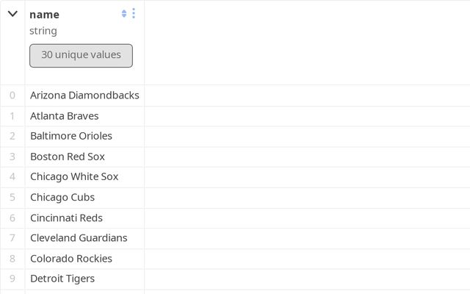The height and width of the screenshot is (294, 470).
Task: Select the Baltimore Orioles row cell
Action: click(71, 136)
